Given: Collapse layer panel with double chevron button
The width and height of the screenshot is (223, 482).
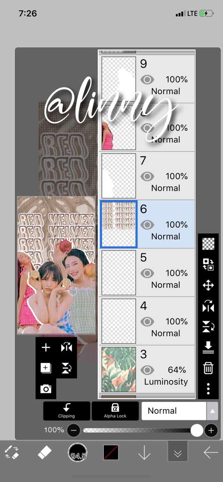Looking at the screenshot, I should pos(178,451).
